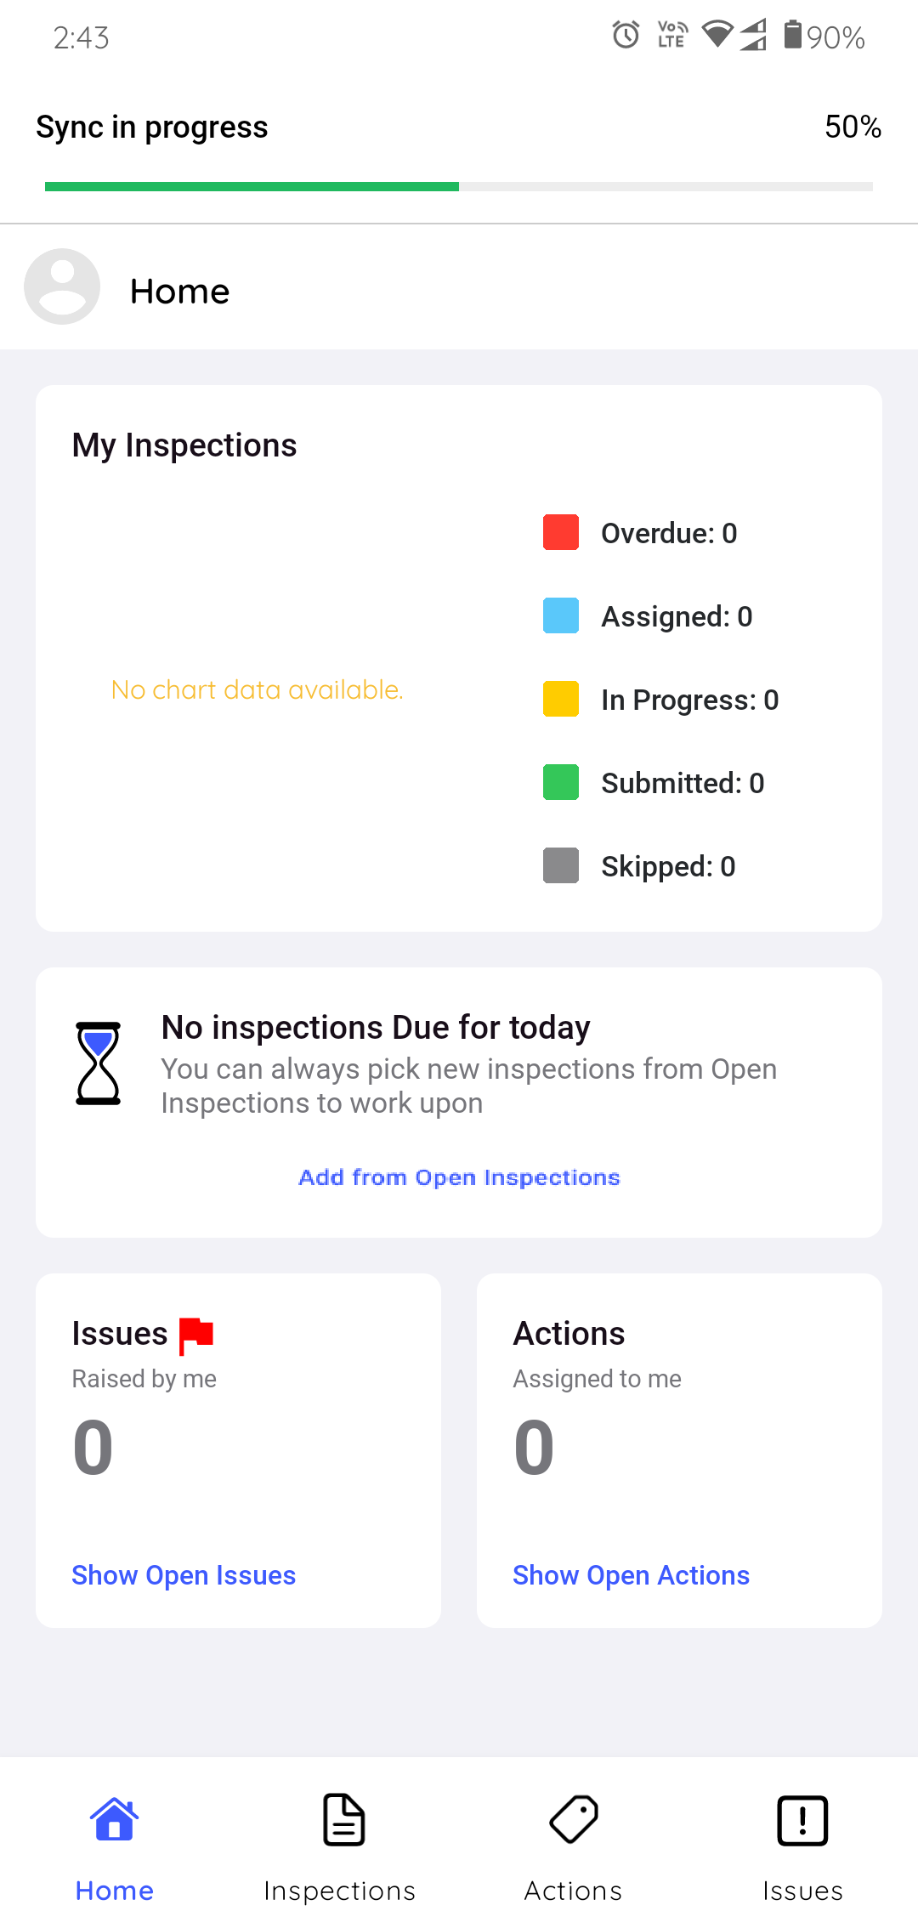The width and height of the screenshot is (918, 1928).
Task: Show Open Issues link
Action: pyautogui.click(x=184, y=1575)
